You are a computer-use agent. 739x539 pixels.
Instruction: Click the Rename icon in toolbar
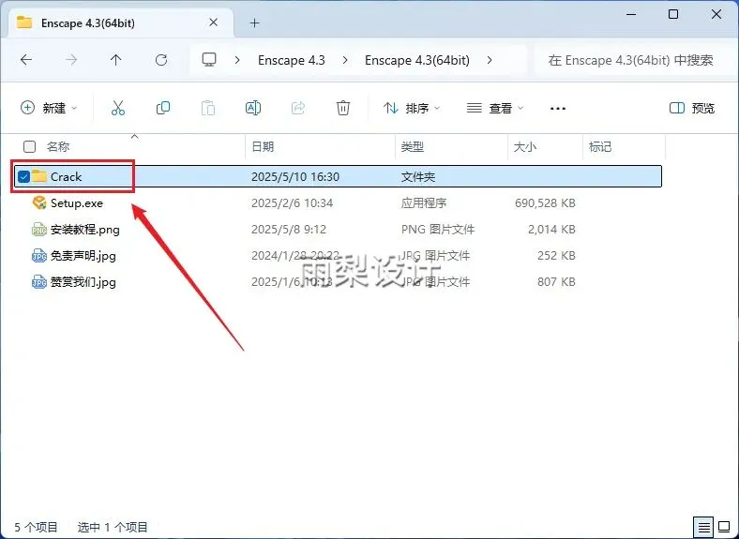click(x=253, y=108)
